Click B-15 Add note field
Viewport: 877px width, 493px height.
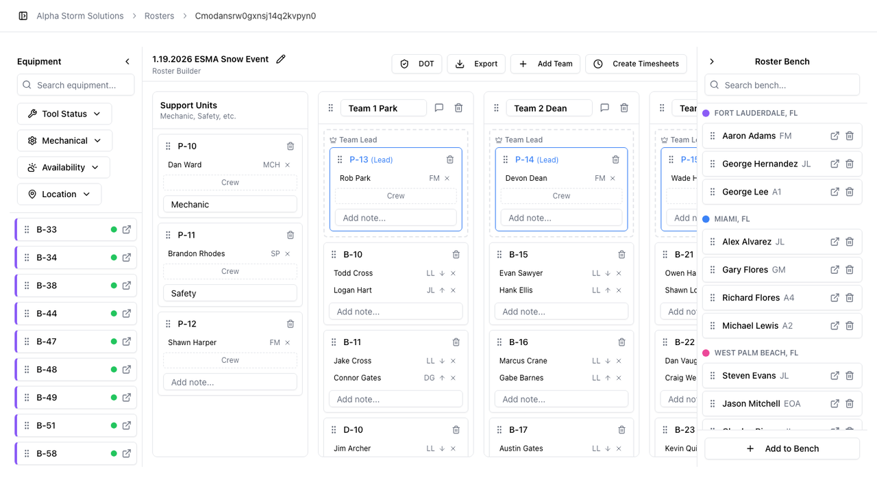562,312
